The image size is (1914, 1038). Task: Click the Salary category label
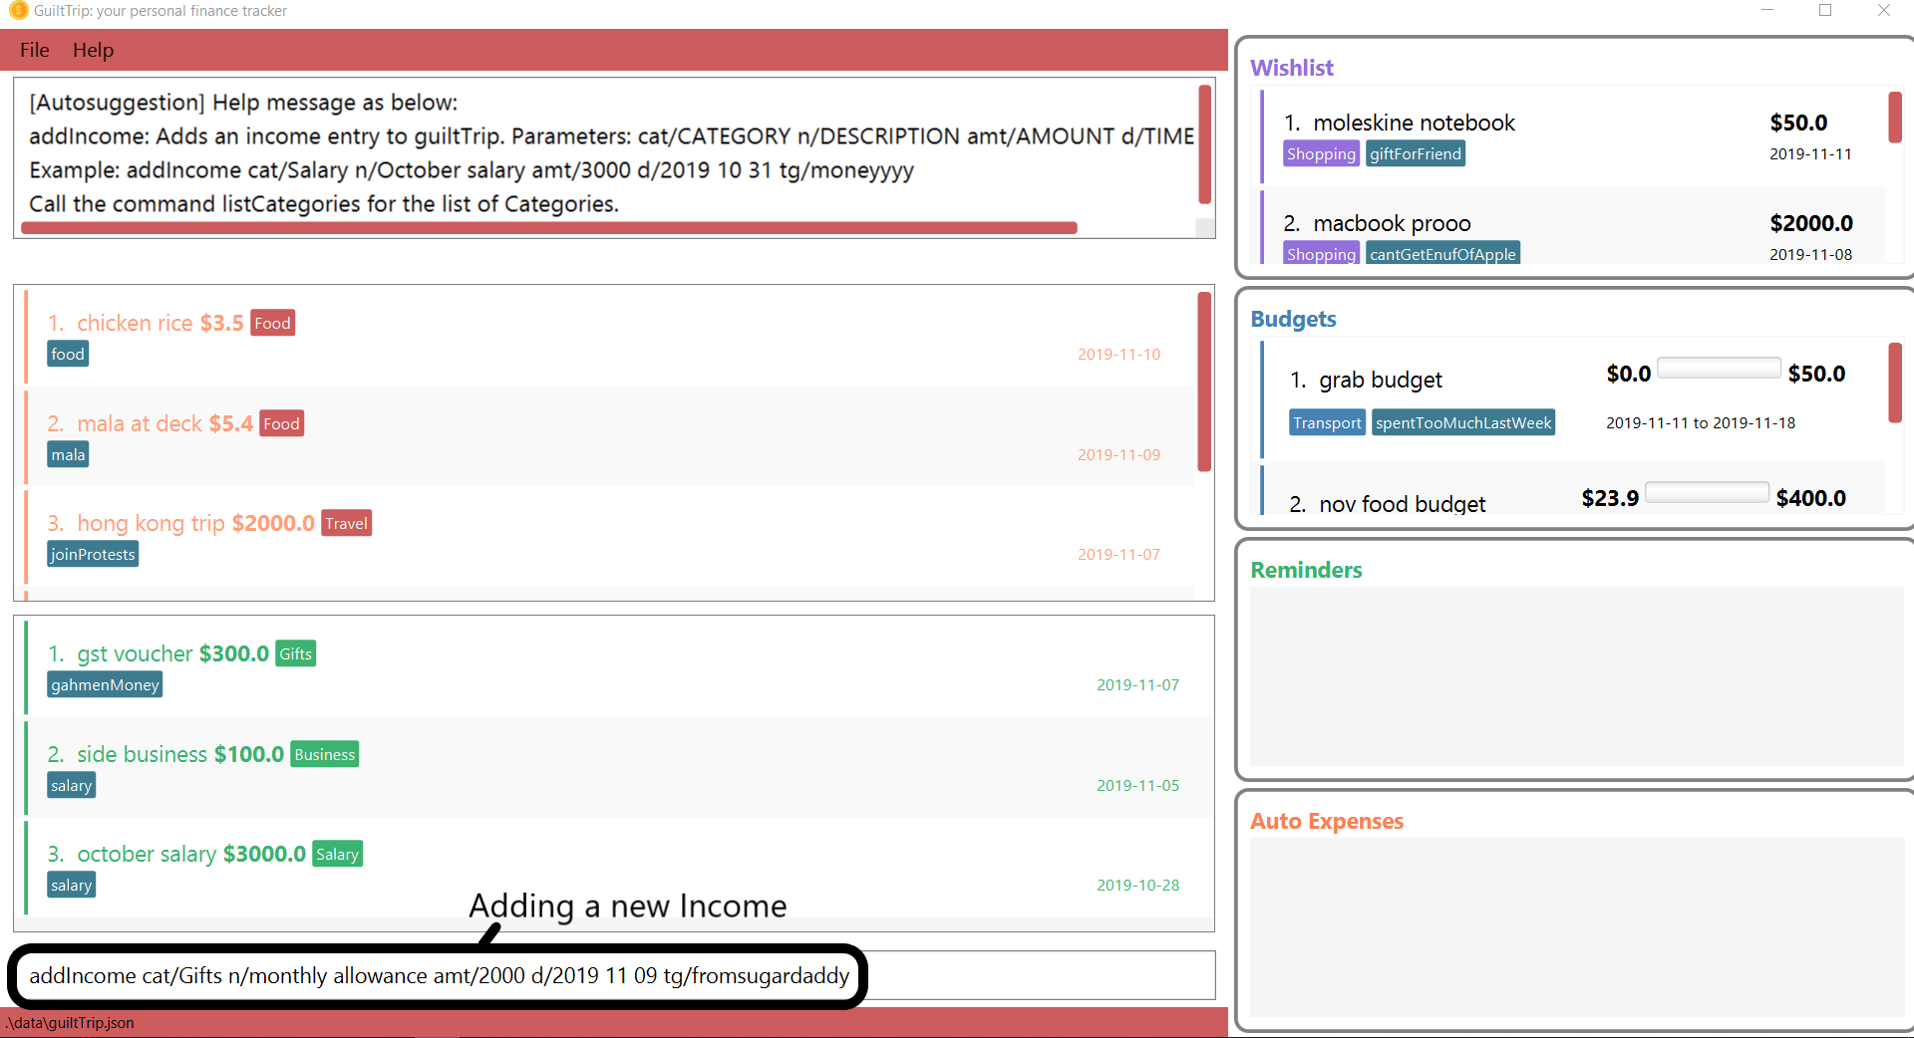click(337, 854)
